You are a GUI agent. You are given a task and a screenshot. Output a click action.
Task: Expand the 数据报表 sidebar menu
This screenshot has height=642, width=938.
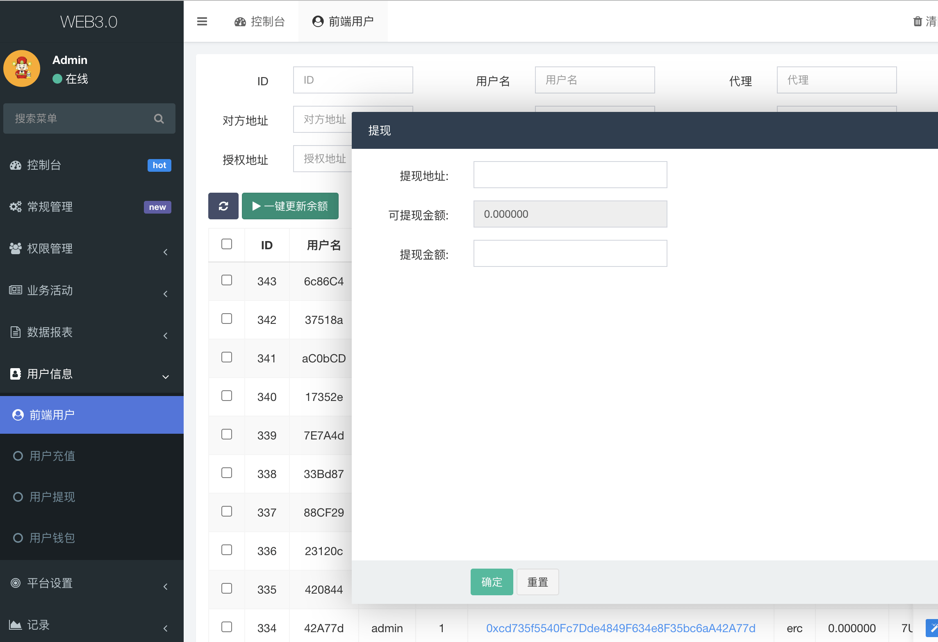pos(50,332)
